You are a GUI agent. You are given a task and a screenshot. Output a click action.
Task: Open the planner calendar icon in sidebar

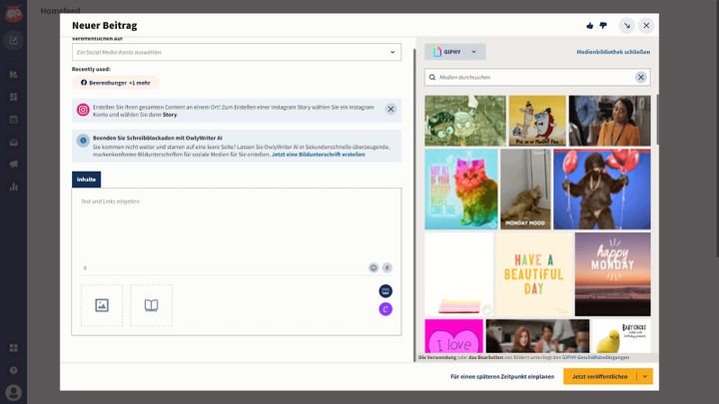13,120
